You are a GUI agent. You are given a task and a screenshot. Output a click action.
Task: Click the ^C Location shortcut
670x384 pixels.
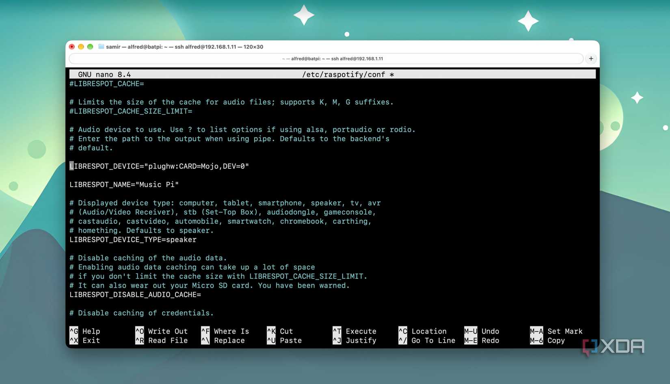click(423, 331)
